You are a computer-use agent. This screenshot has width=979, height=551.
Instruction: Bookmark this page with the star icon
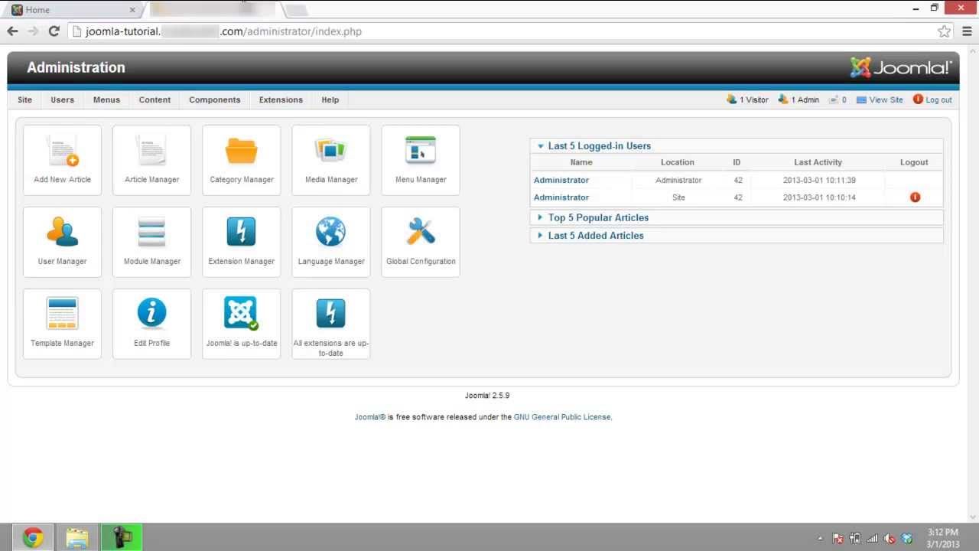(944, 31)
